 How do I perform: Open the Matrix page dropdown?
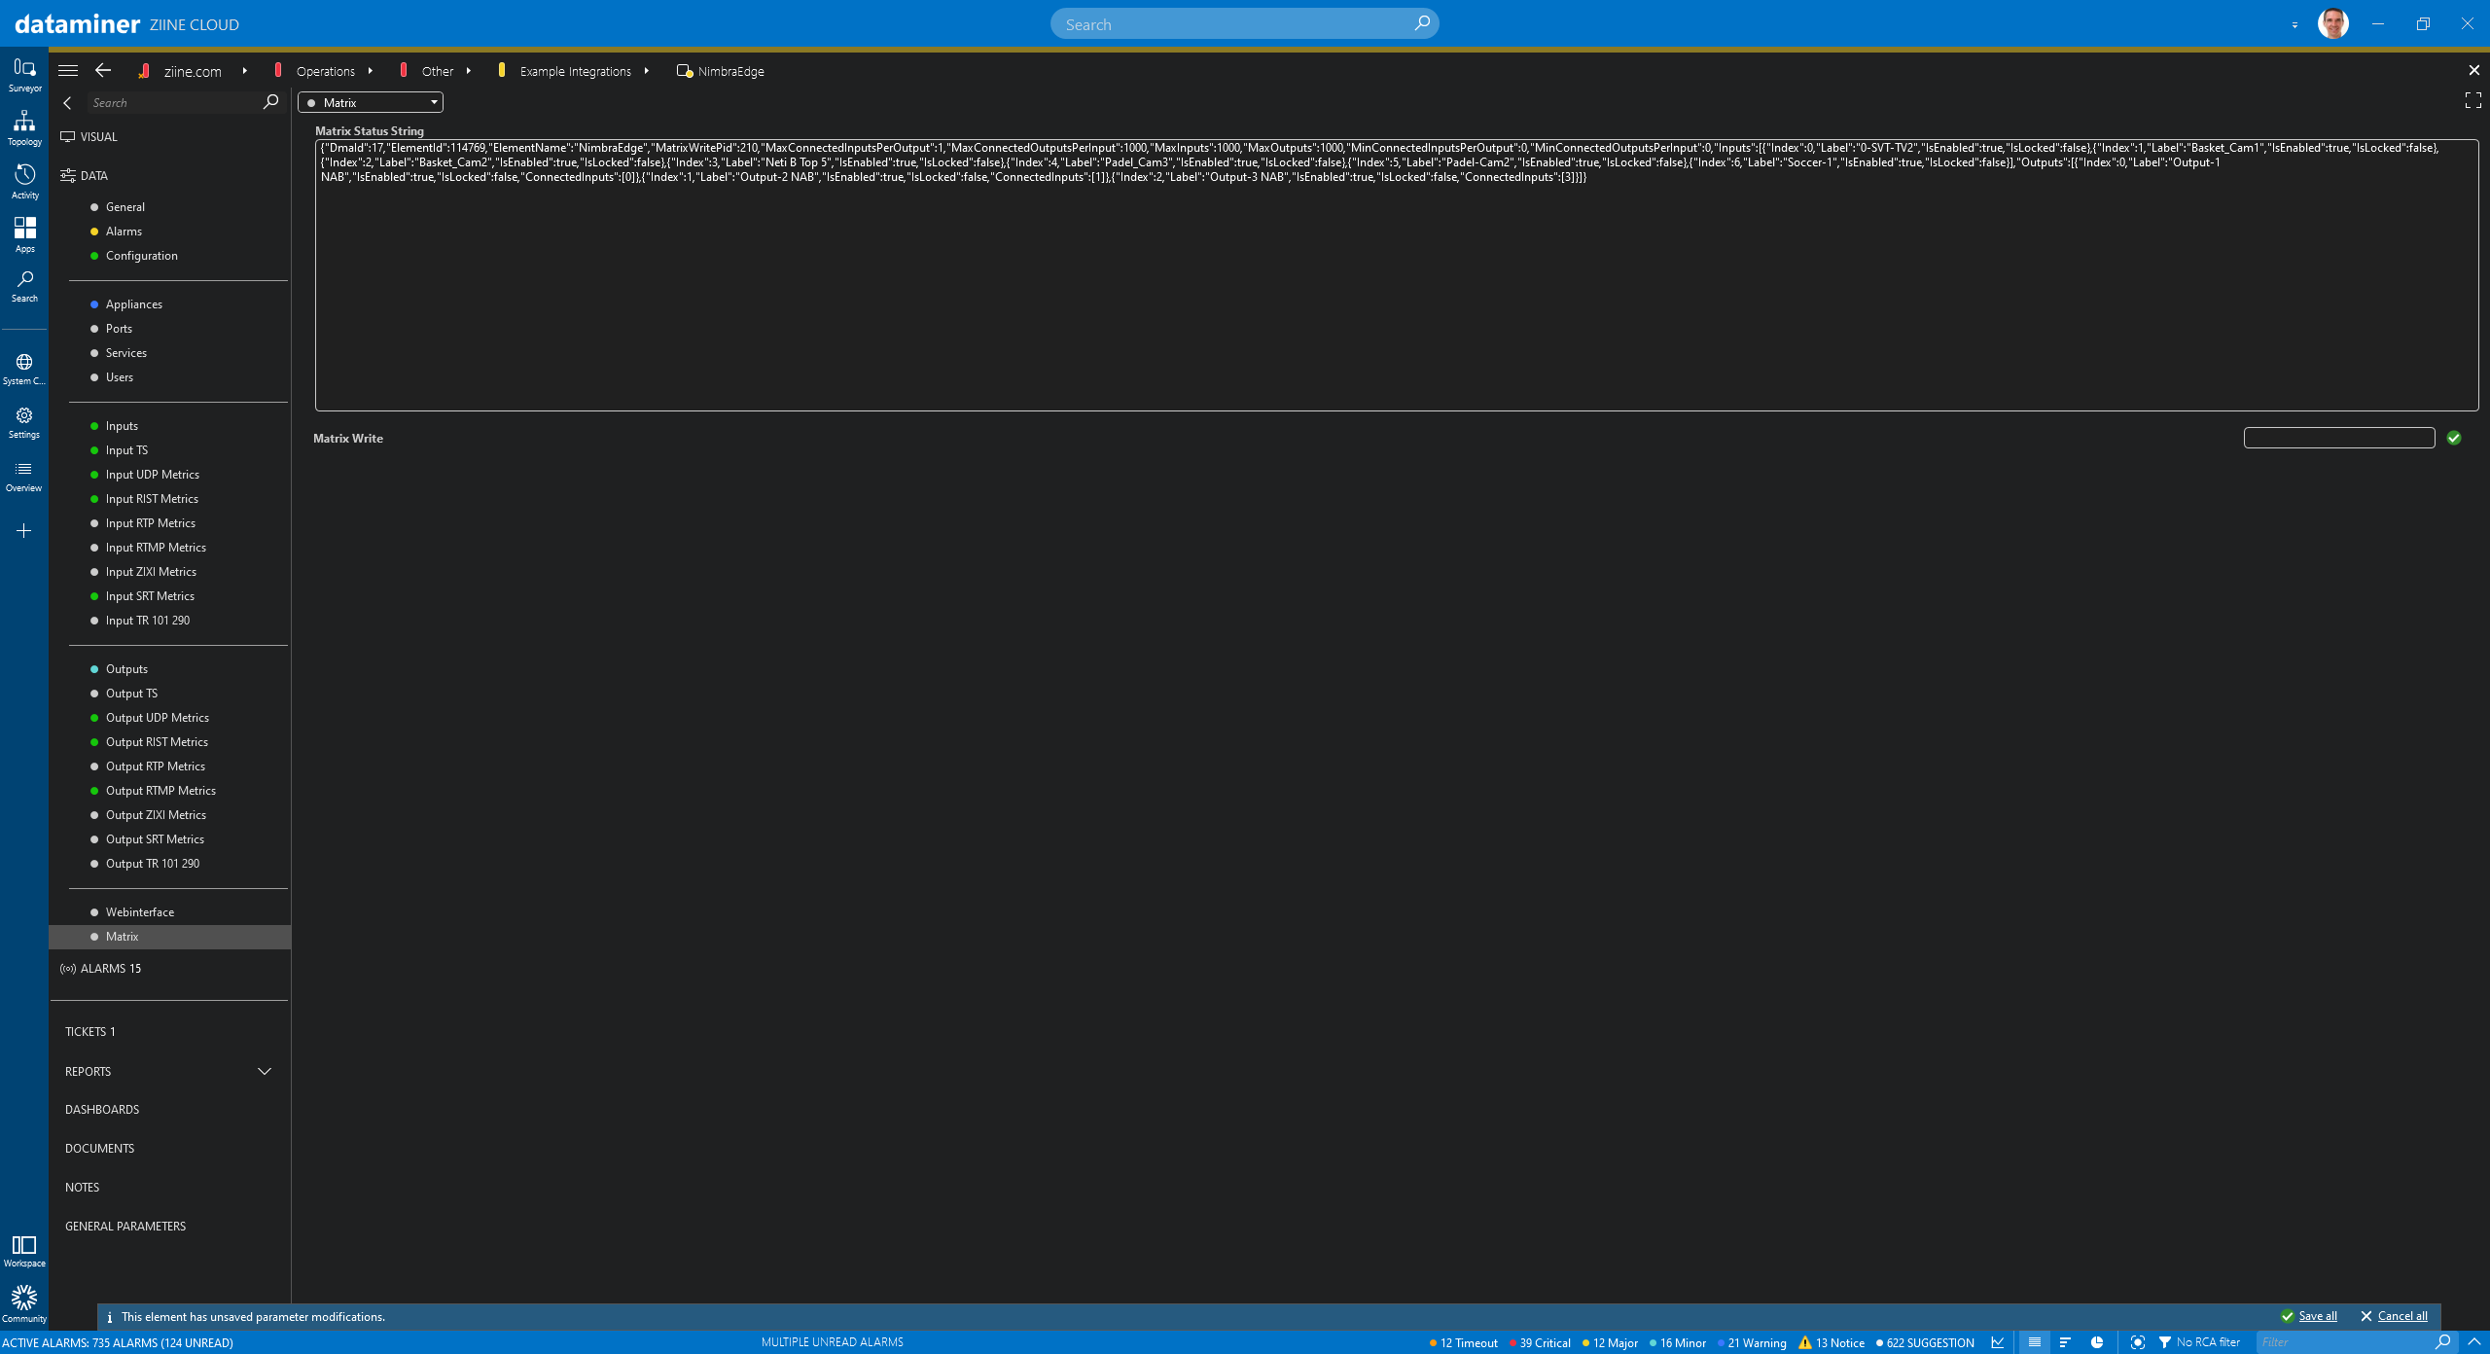point(371,102)
